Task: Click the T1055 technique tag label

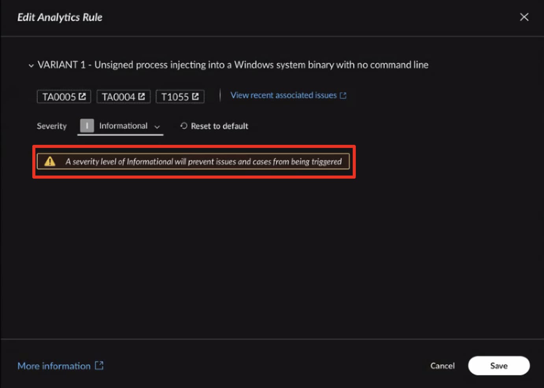Action: tap(175, 97)
